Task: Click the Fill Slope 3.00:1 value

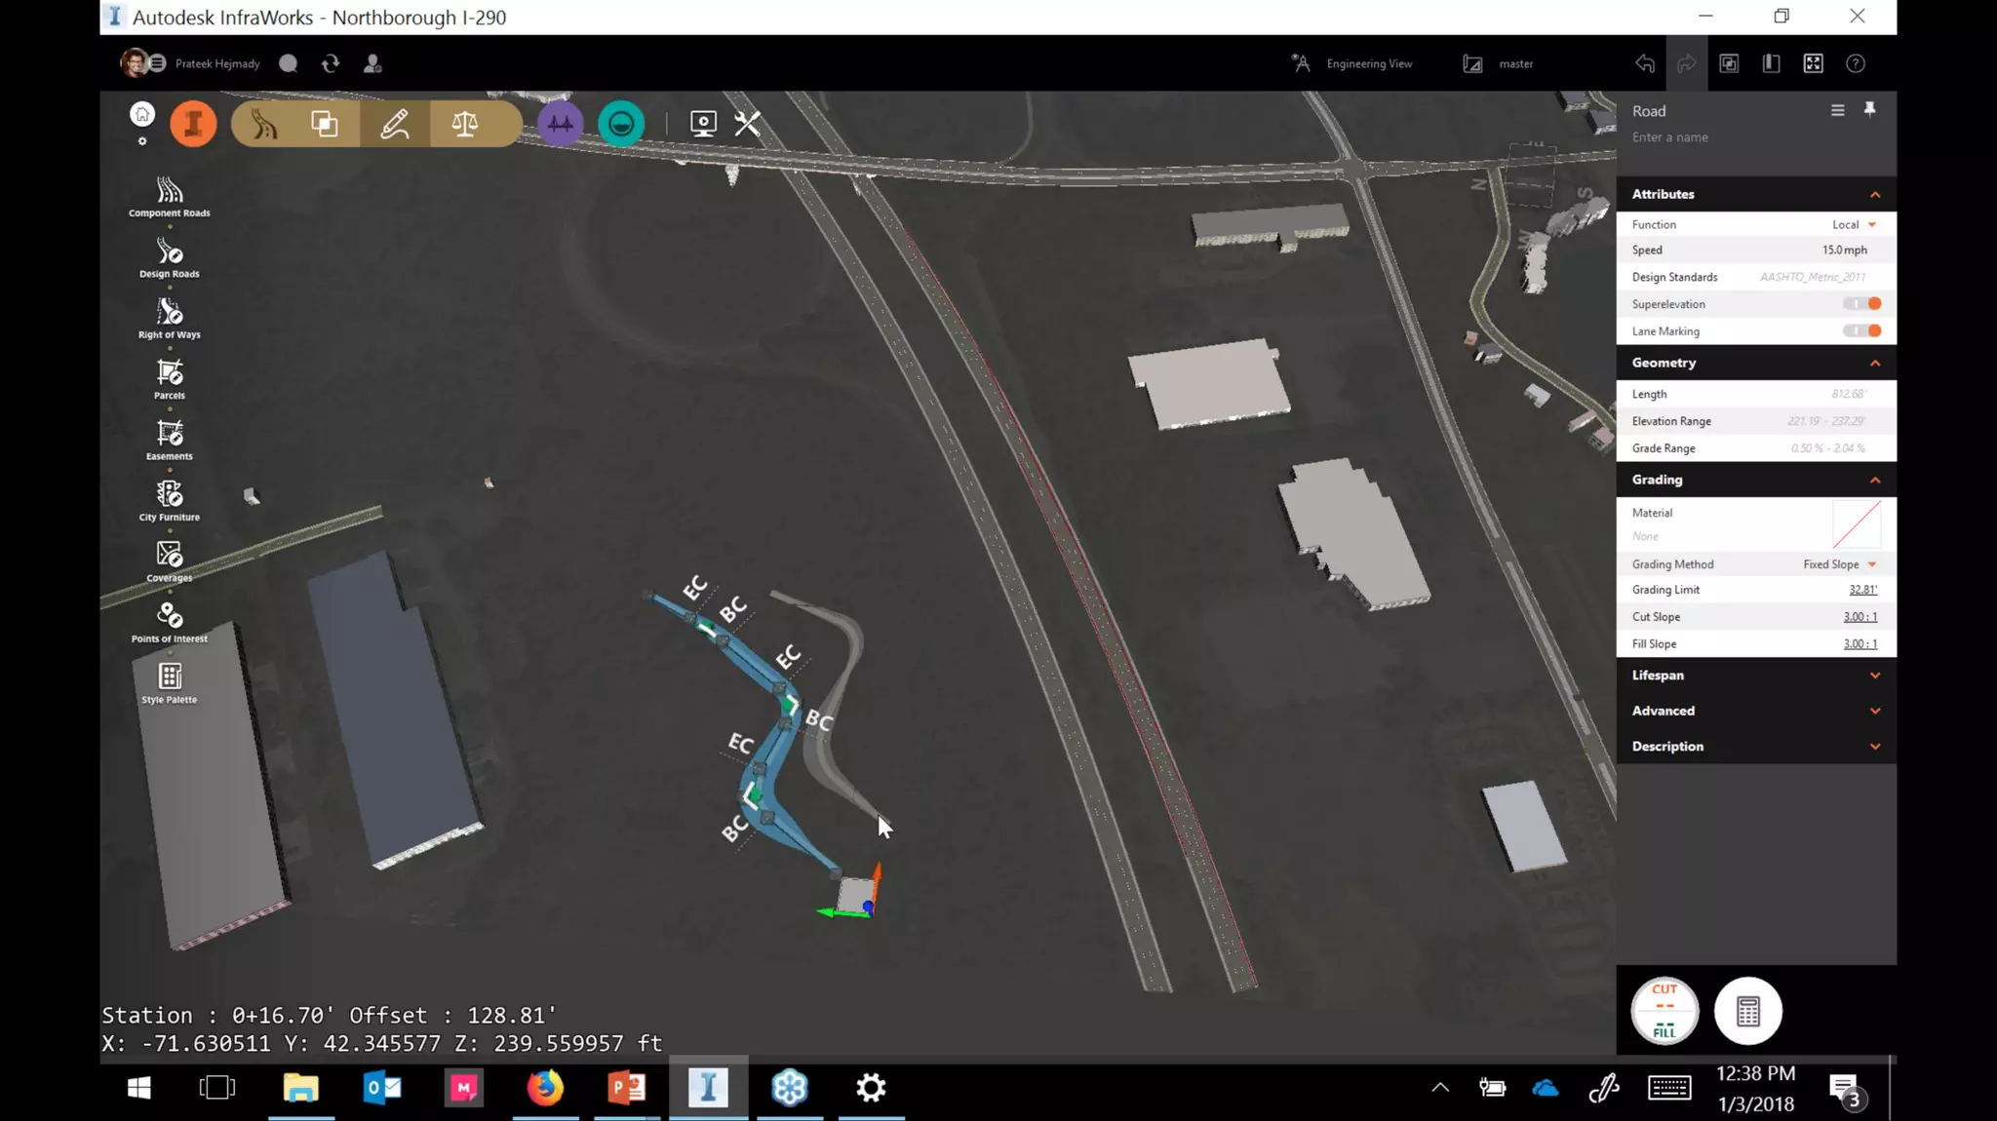Action: point(1860,644)
